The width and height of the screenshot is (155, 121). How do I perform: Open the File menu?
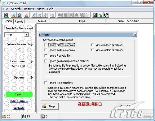pos(6,9)
